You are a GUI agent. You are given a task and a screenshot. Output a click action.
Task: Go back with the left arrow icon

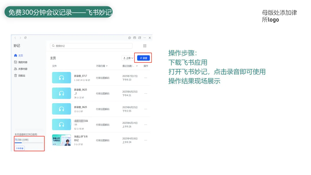coord(15,38)
